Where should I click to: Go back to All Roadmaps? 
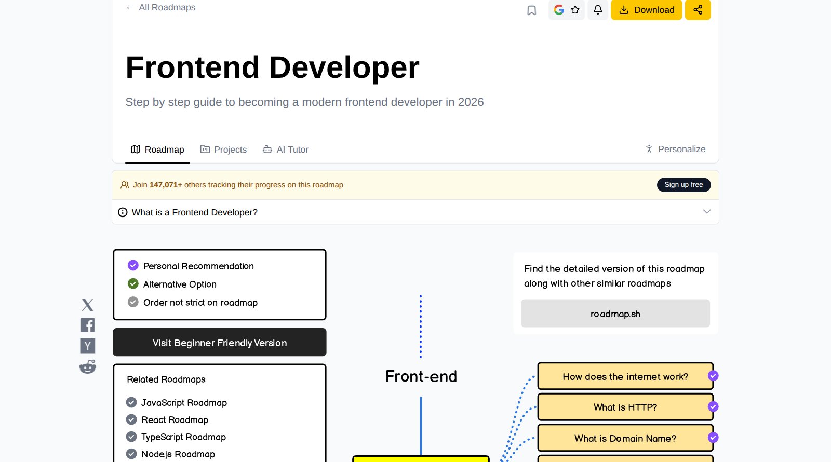pos(160,7)
